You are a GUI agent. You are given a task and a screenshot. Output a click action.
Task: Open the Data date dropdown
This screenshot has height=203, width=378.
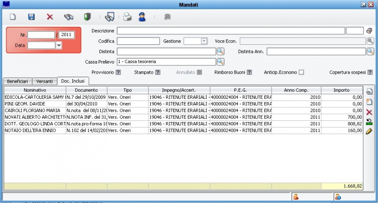point(59,45)
